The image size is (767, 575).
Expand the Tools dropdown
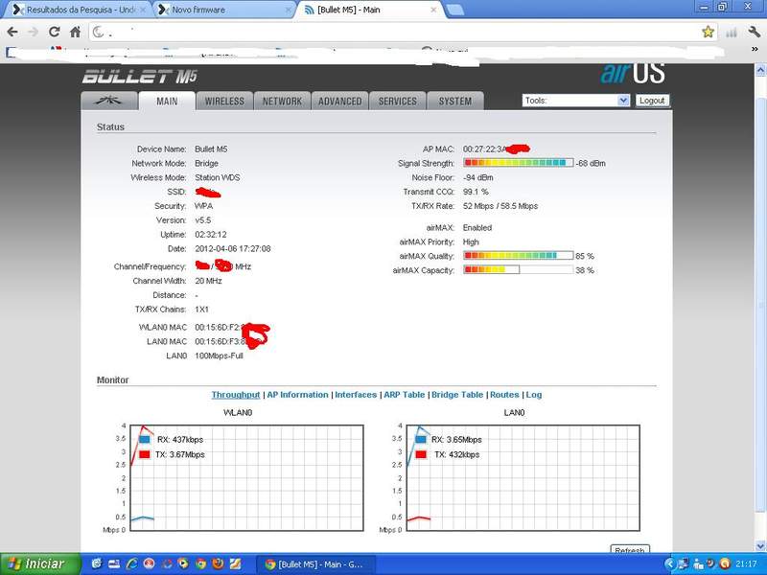(576, 101)
